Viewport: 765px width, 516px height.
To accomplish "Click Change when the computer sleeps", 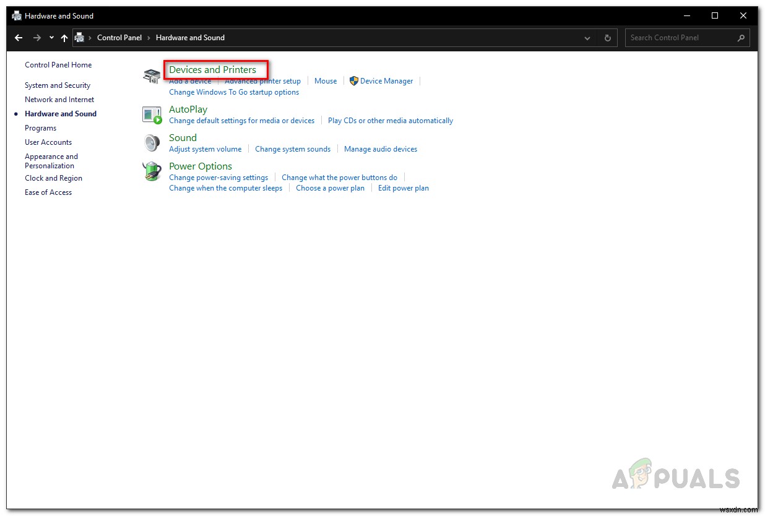I will point(226,188).
